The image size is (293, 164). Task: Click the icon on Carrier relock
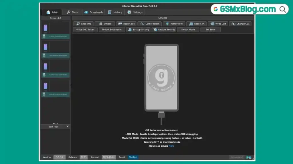click(x=142, y=24)
